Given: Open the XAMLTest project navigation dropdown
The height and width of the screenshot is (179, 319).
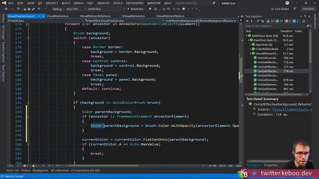Looking at the screenshot, I should click(45, 21).
